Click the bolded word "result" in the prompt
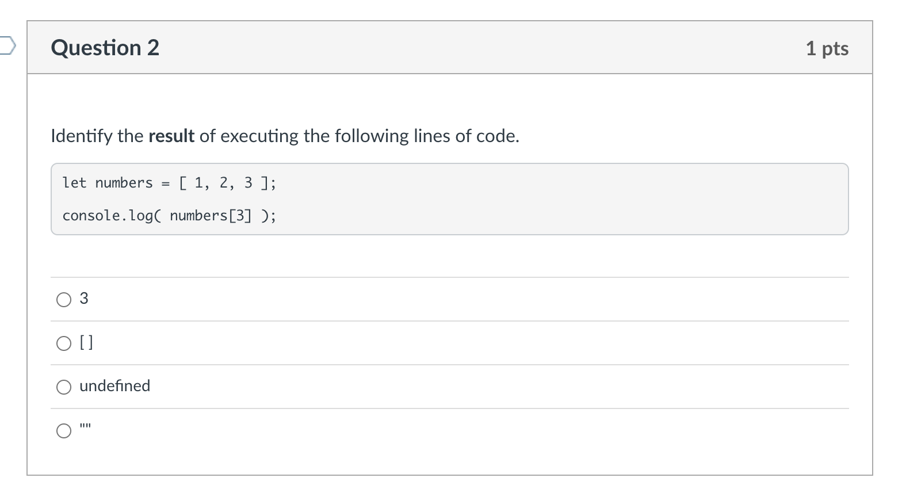The image size is (902, 489). point(171,136)
